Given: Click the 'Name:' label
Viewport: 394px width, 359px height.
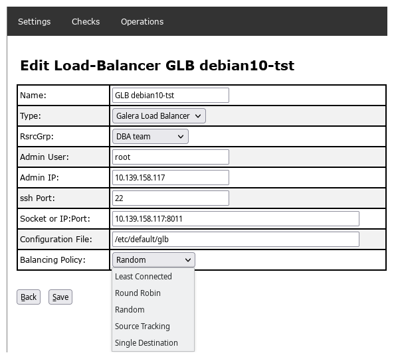Looking at the screenshot, I should (33, 96).
